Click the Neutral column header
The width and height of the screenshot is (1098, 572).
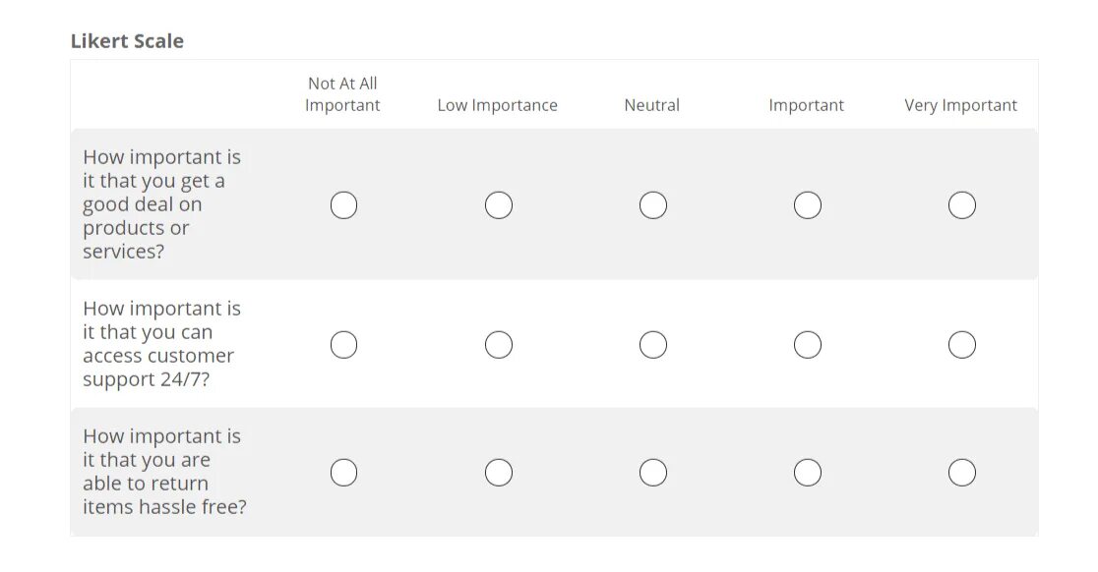coord(651,105)
